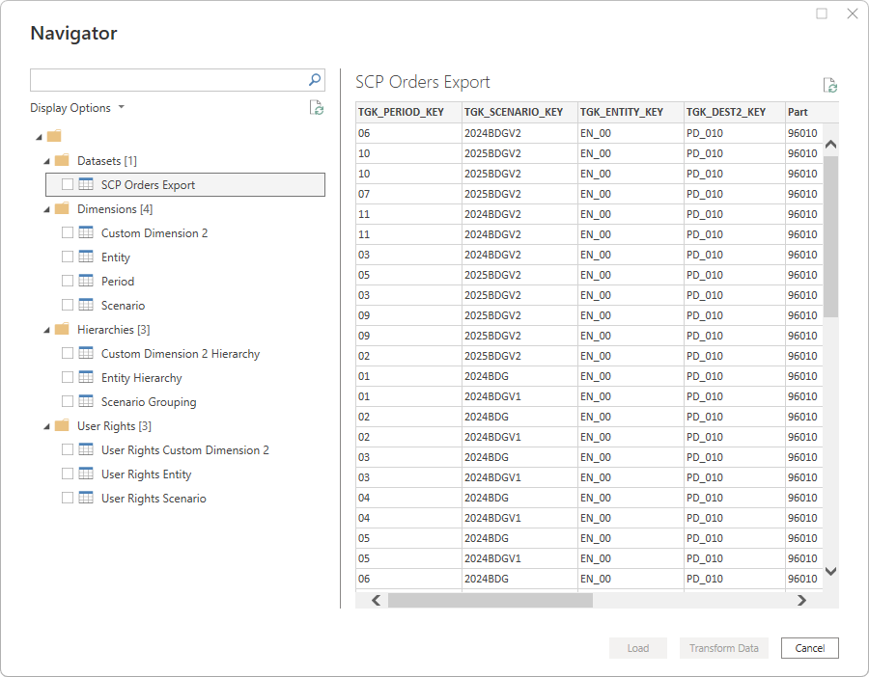Viewport: 869px width, 677px height.
Task: Enable the User Rights Entity checkbox
Action: [67, 474]
